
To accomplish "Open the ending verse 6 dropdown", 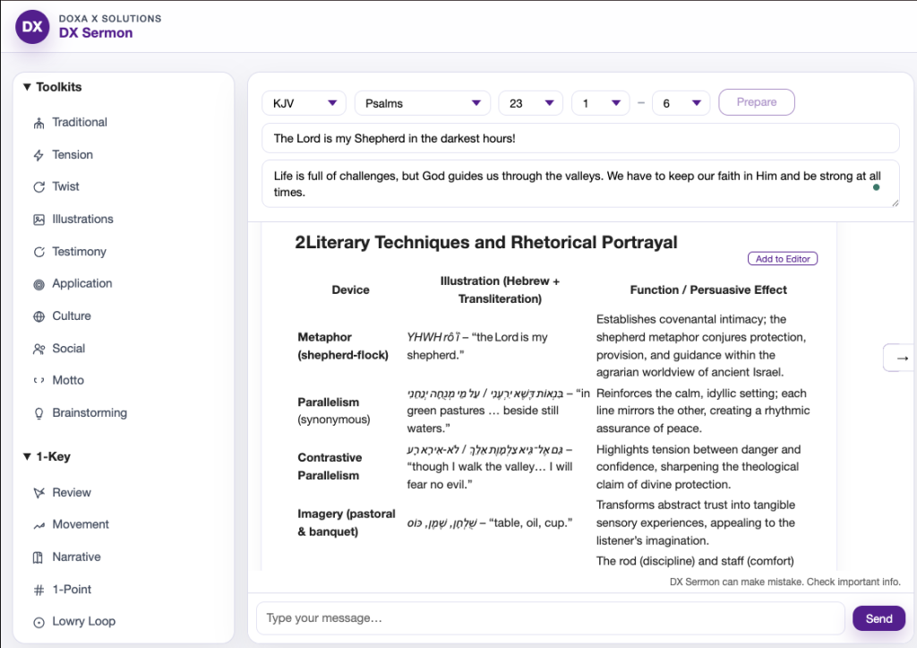I will point(681,103).
